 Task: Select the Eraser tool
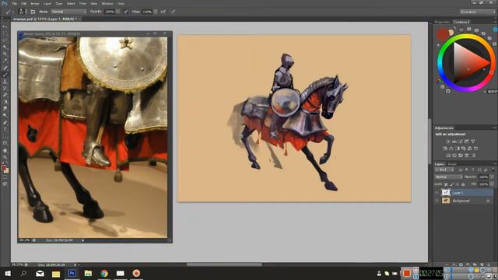click(x=5, y=95)
